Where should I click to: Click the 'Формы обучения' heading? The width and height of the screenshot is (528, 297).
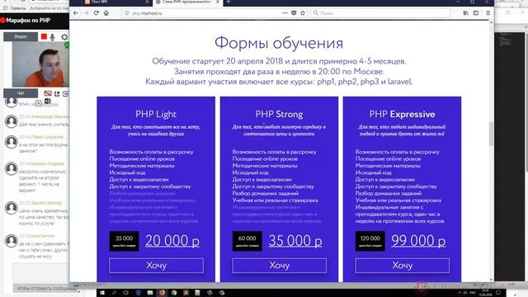coord(279,43)
